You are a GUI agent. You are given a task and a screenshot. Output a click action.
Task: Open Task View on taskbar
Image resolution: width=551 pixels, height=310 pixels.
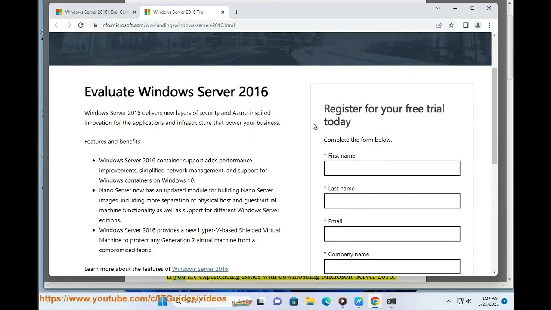pyautogui.click(x=260, y=301)
